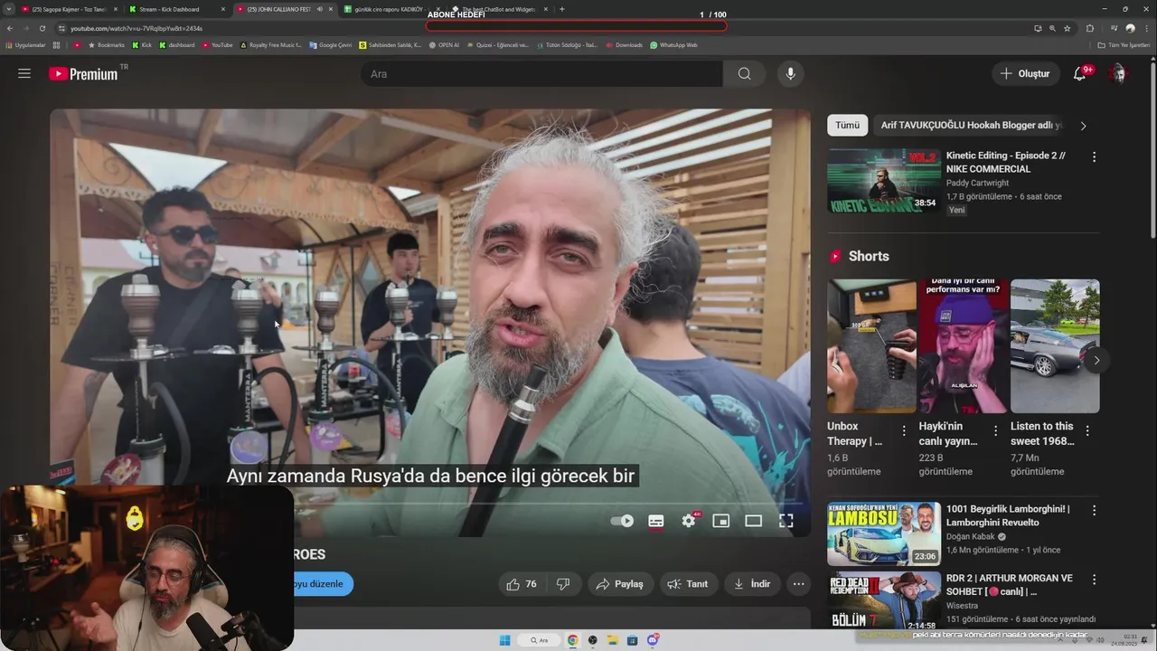Switch to günlük ciro raporu tab
The height and width of the screenshot is (651, 1157).
(x=390, y=9)
